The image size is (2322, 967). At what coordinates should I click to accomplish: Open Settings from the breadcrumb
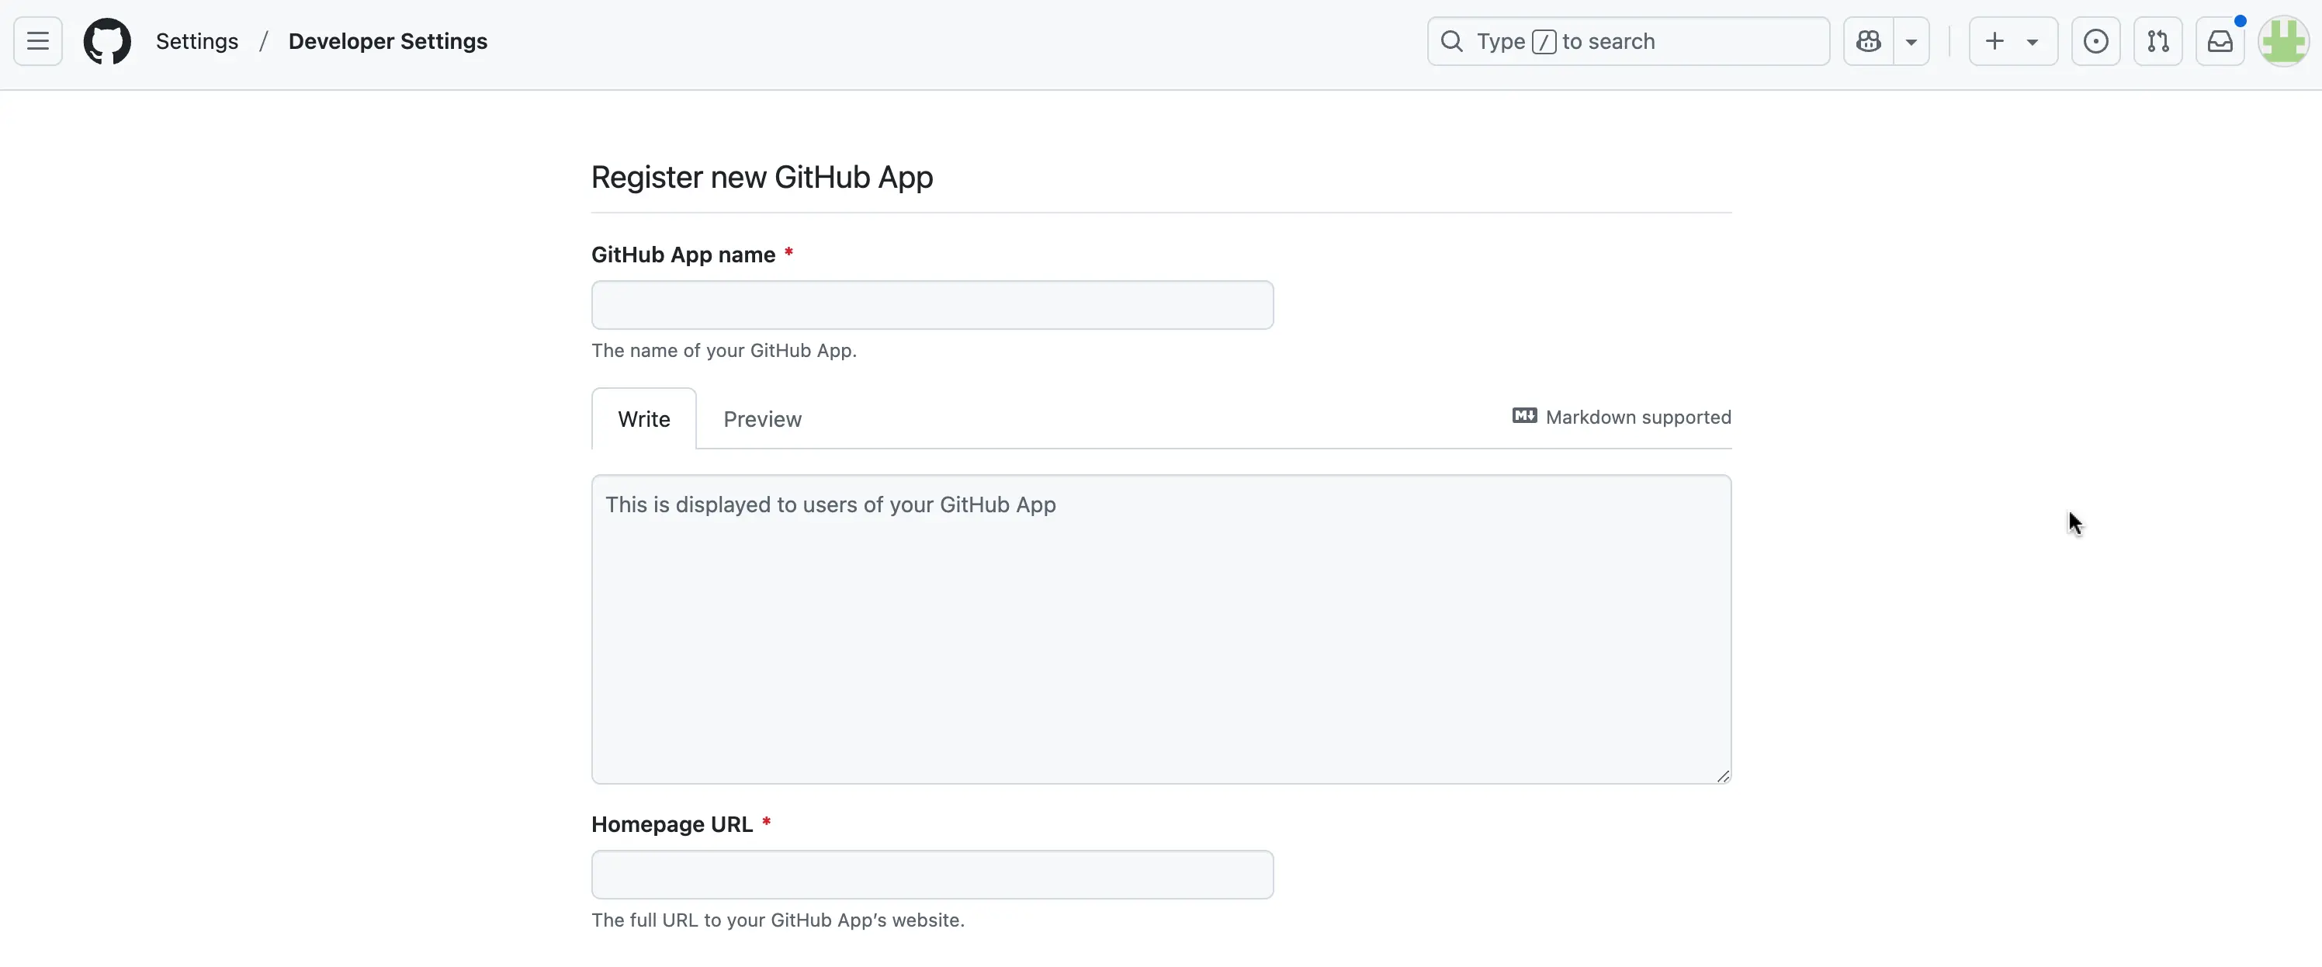197,40
